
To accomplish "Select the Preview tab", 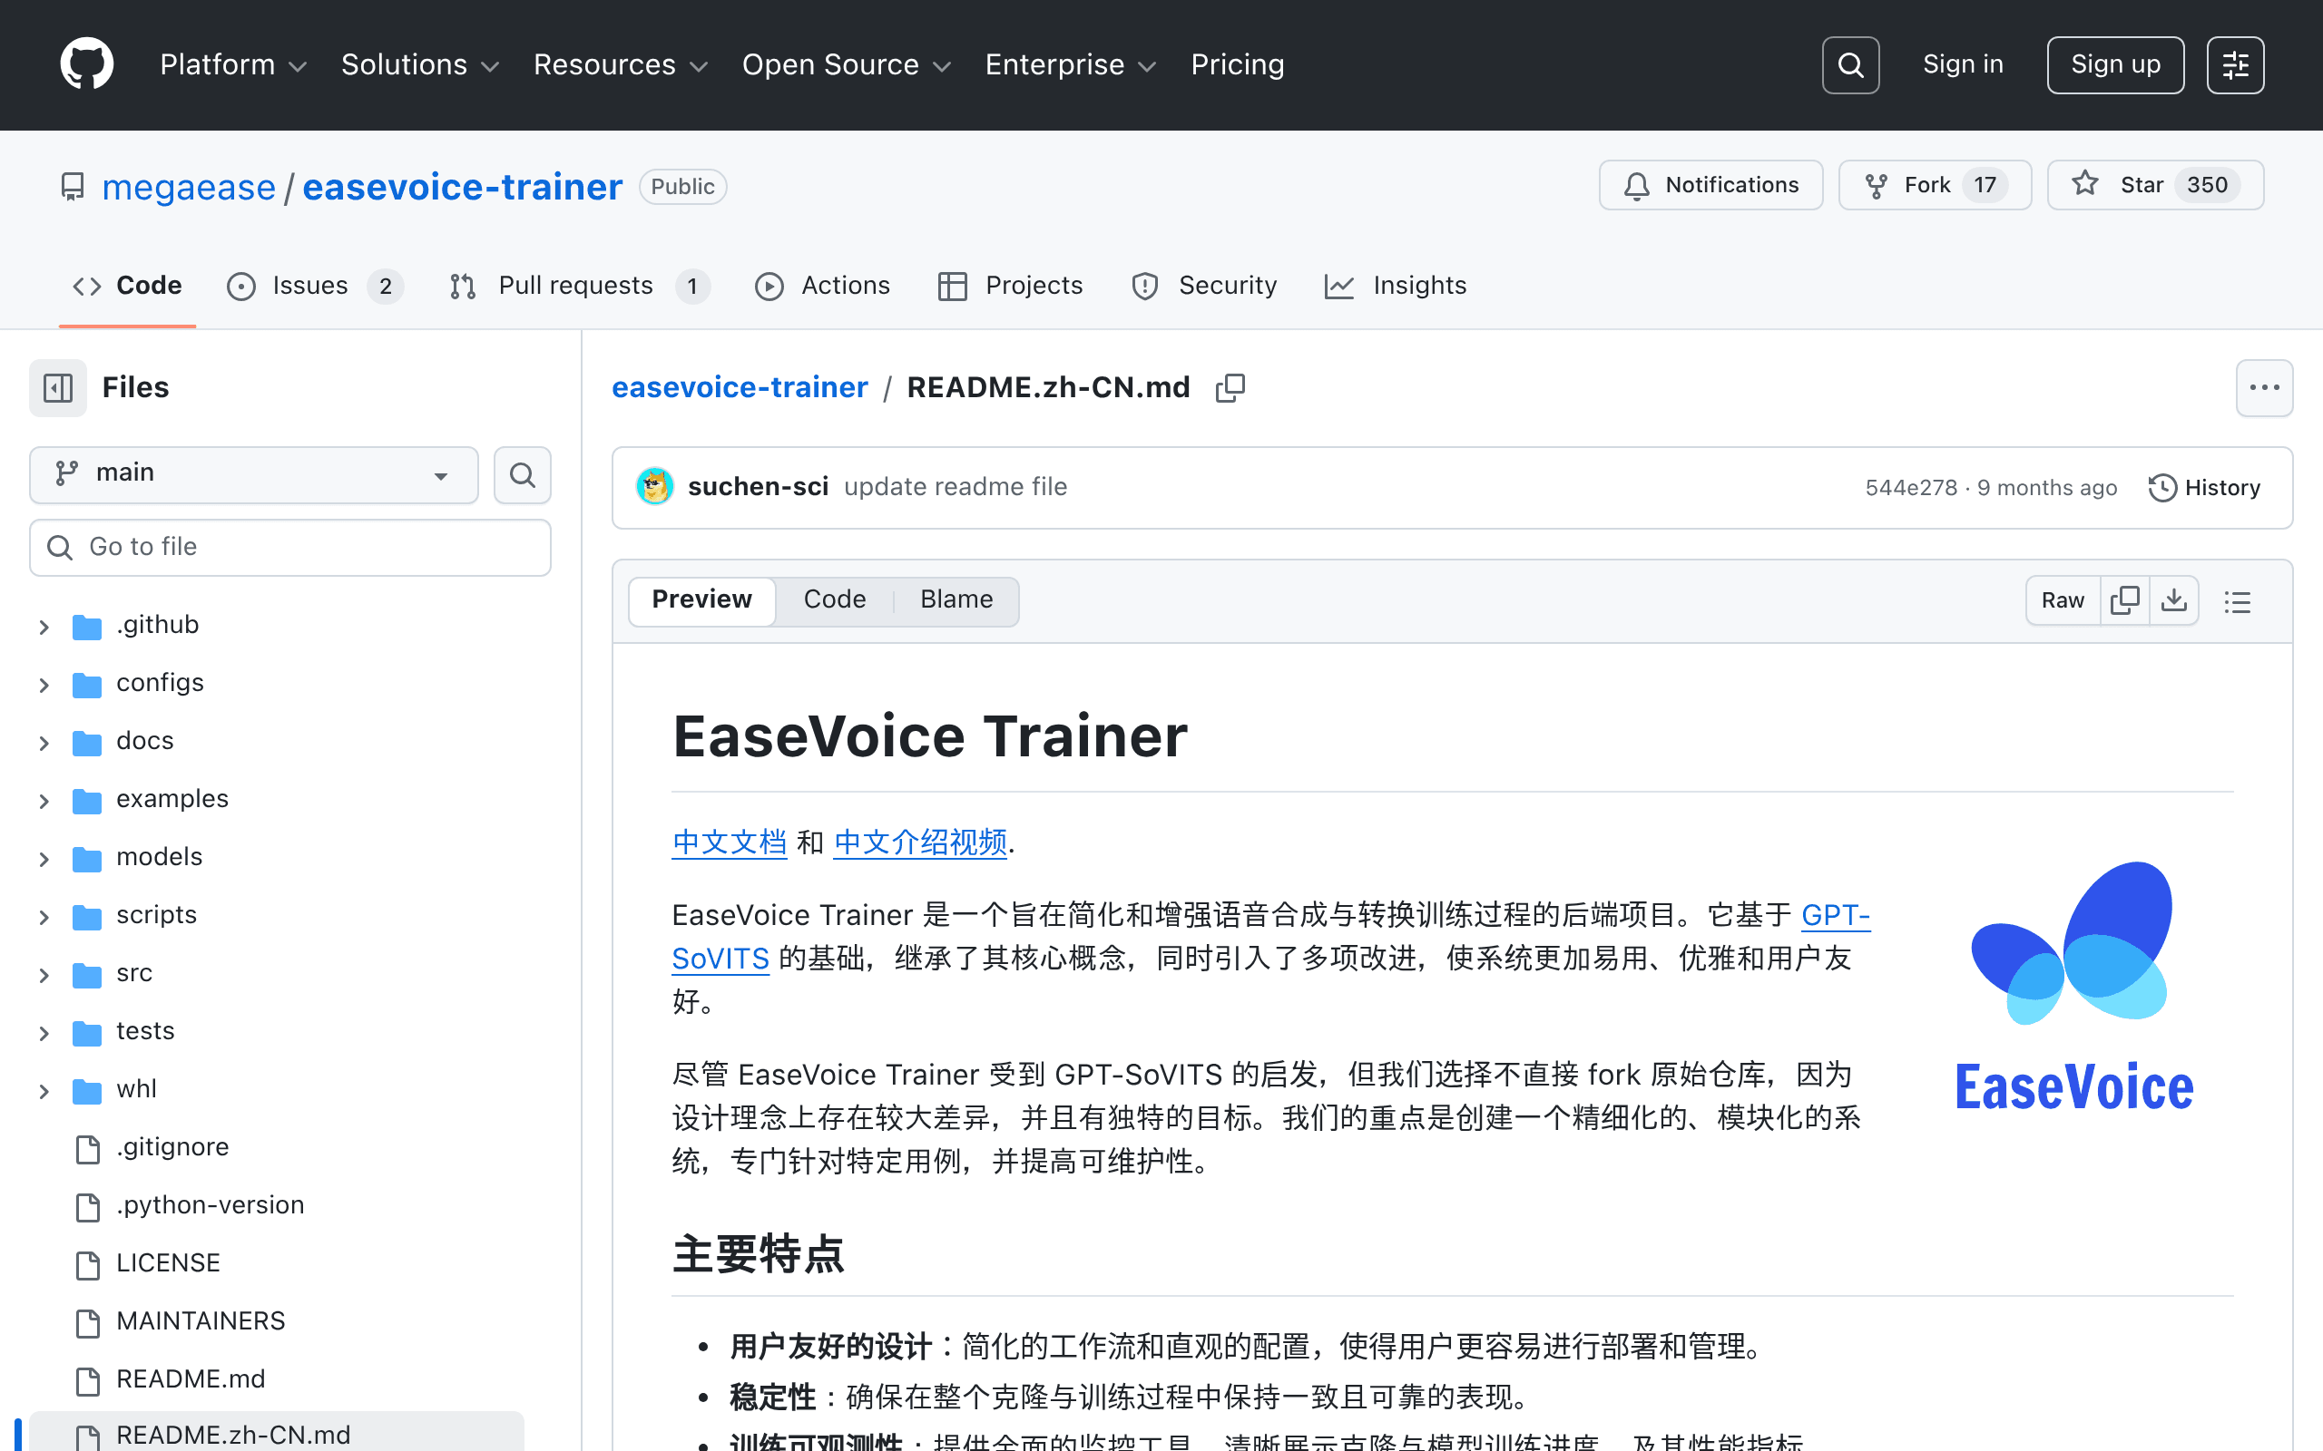I will [701, 599].
